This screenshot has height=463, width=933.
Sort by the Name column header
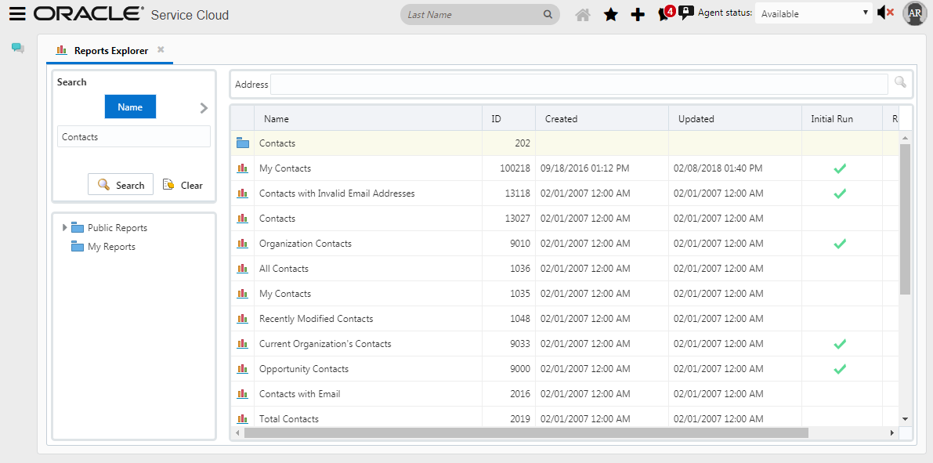click(368, 118)
